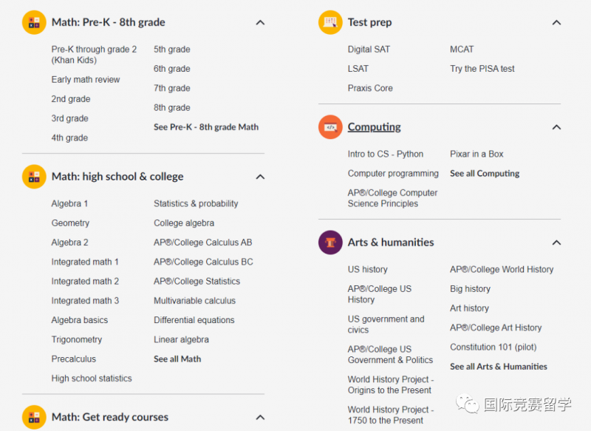Open the See all Math link
Image resolution: width=591 pixels, height=431 pixels.
[177, 359]
